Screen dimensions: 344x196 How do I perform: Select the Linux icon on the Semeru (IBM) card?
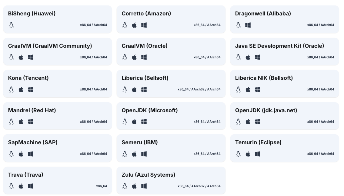125,154
